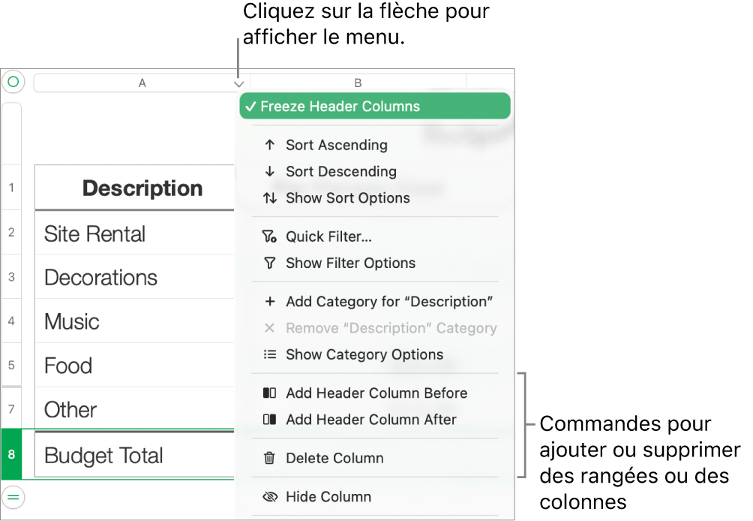The height and width of the screenshot is (521, 753).
Task: Click the plus icon for Add Category
Action: tap(268, 301)
